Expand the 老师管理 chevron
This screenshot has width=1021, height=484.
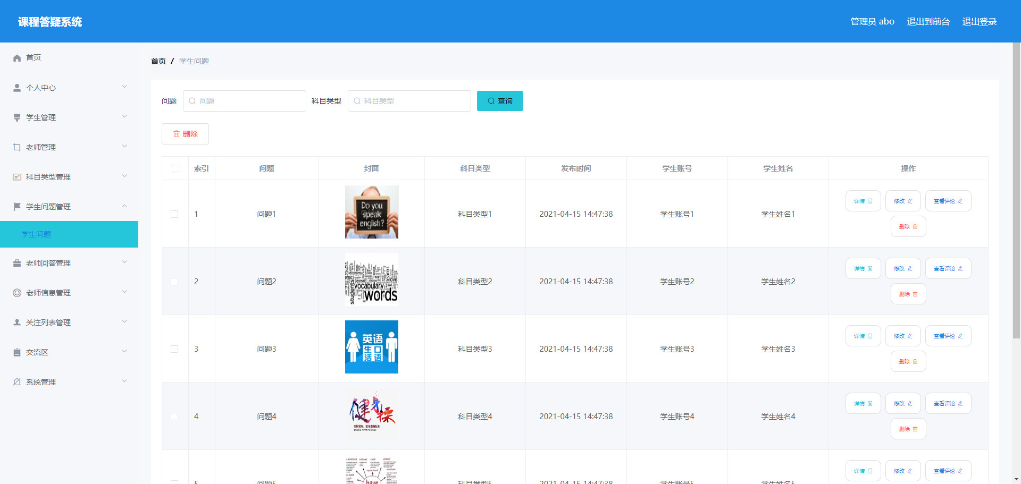[x=124, y=146]
